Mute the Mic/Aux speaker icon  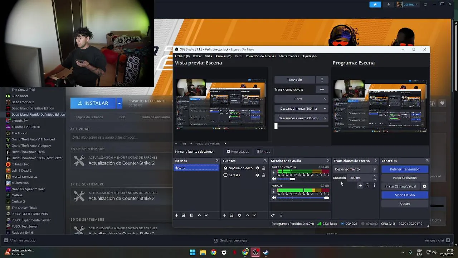pyautogui.click(x=274, y=198)
